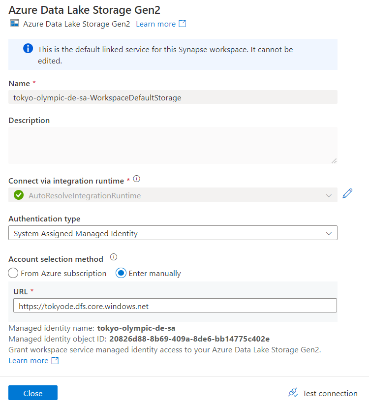Screen dimensions: 369x405
Task: Click the Test connection plug icon
Action: point(293,392)
